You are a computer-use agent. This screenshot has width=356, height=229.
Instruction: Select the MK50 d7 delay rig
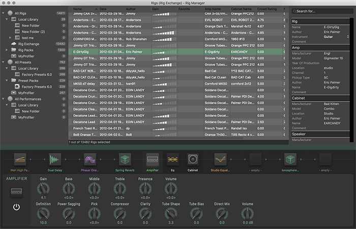pyautogui.click(x=176, y=84)
